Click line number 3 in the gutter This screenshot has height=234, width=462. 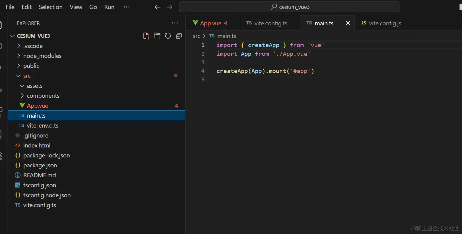click(203, 62)
